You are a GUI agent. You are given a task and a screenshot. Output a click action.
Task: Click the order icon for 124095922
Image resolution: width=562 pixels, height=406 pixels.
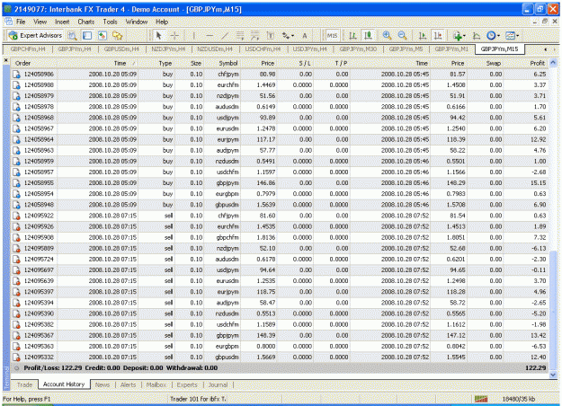(16, 216)
